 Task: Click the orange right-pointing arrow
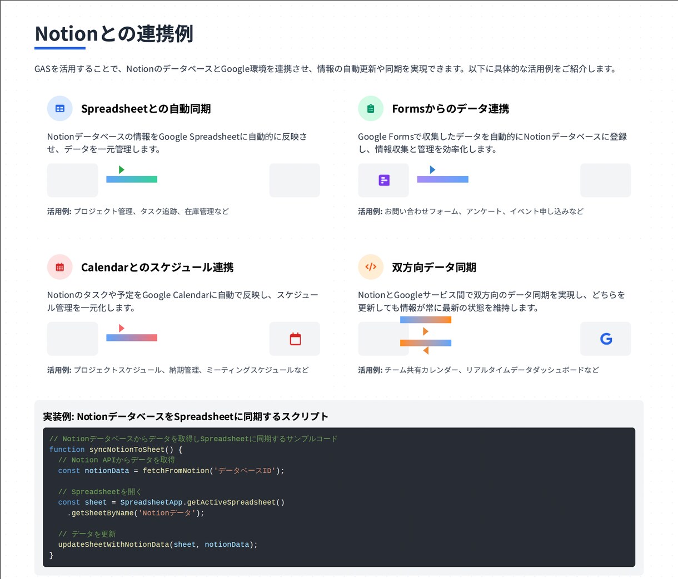click(x=426, y=331)
